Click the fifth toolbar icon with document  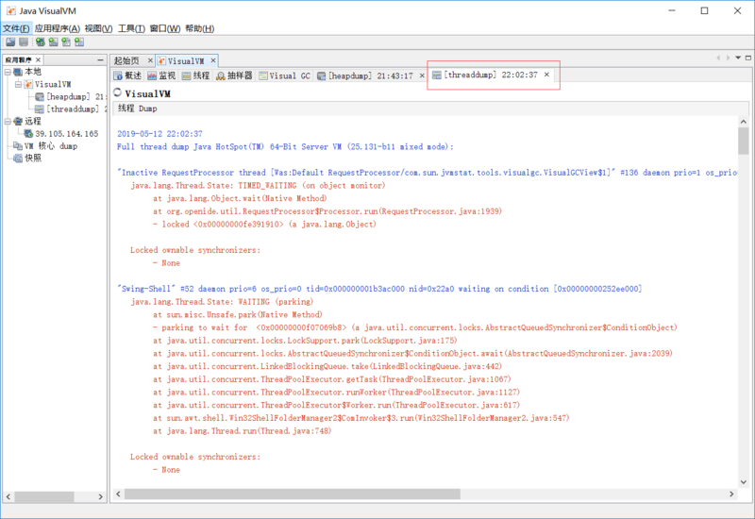click(x=66, y=42)
